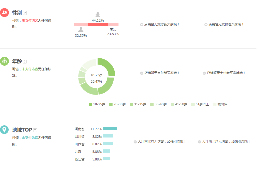Click the central red gender bar segment

click(98, 24)
